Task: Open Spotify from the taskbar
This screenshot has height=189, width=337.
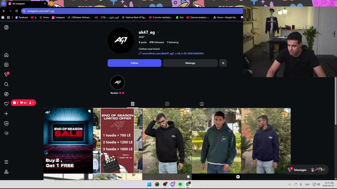Action: 180,184
